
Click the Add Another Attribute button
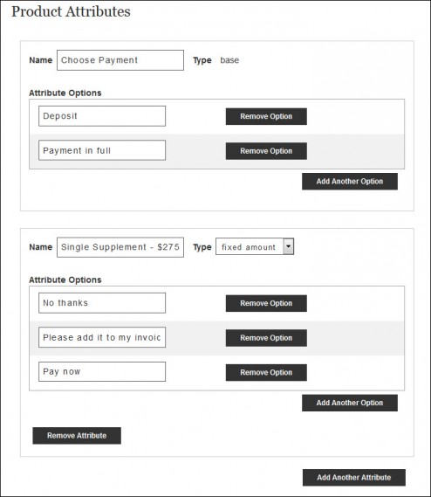click(x=354, y=478)
